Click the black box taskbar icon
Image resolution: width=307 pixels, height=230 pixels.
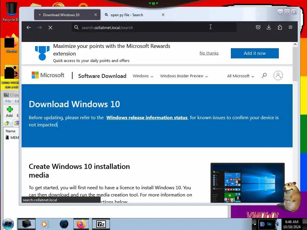pos(27,224)
